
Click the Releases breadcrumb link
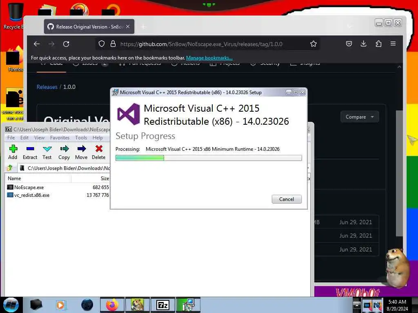coord(47,87)
